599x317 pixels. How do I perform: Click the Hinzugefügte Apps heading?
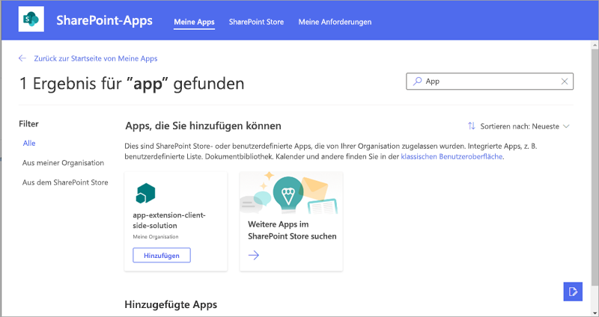(171, 304)
